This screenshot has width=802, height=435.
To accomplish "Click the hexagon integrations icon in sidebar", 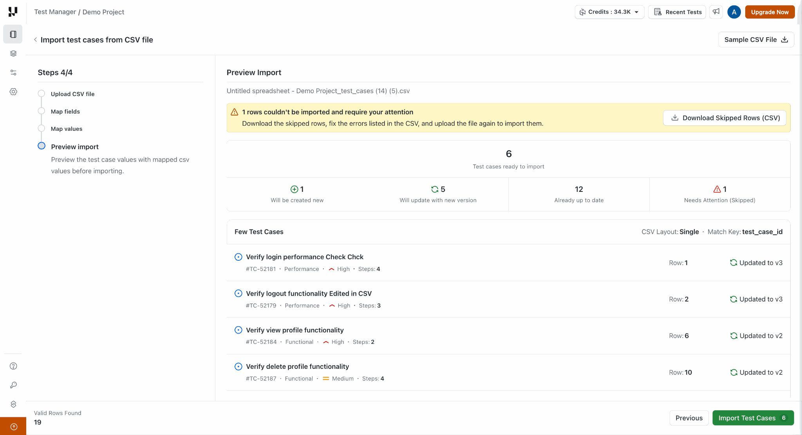I will point(13,404).
